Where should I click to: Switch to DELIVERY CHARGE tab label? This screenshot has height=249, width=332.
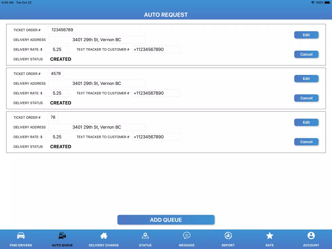coord(104,245)
